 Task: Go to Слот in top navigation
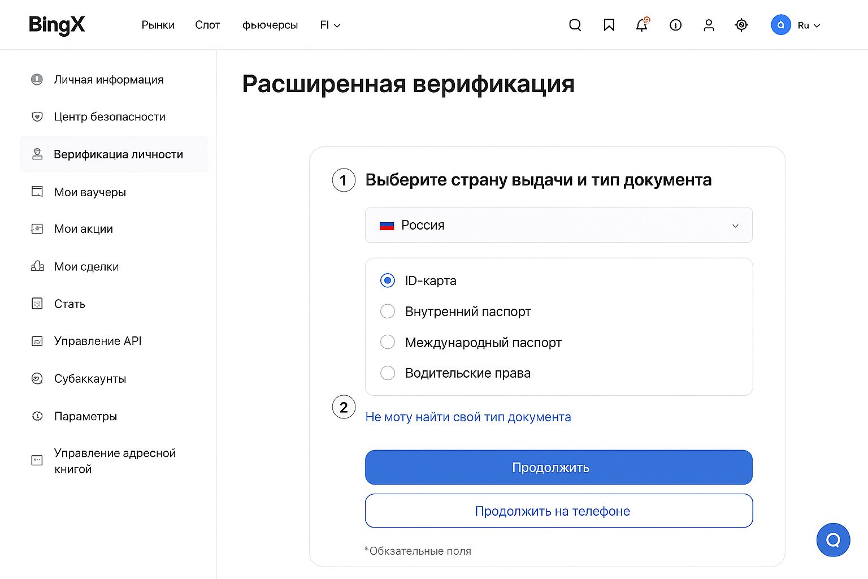click(207, 25)
